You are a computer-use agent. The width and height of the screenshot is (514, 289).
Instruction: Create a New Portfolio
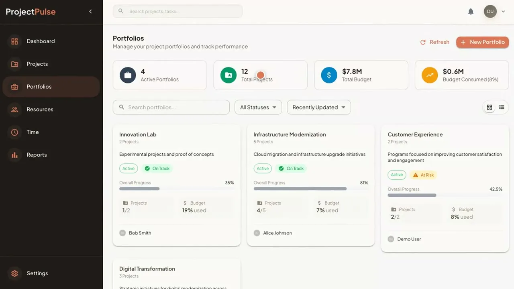coord(483,42)
